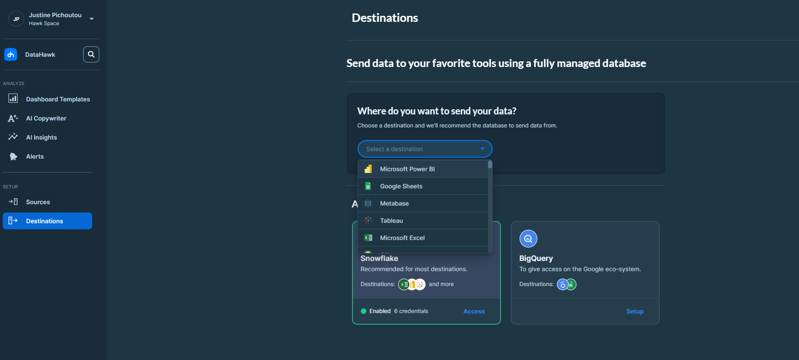The width and height of the screenshot is (799, 360).
Task: Click 'Hawk Space' workspace text
Action: [44, 23]
